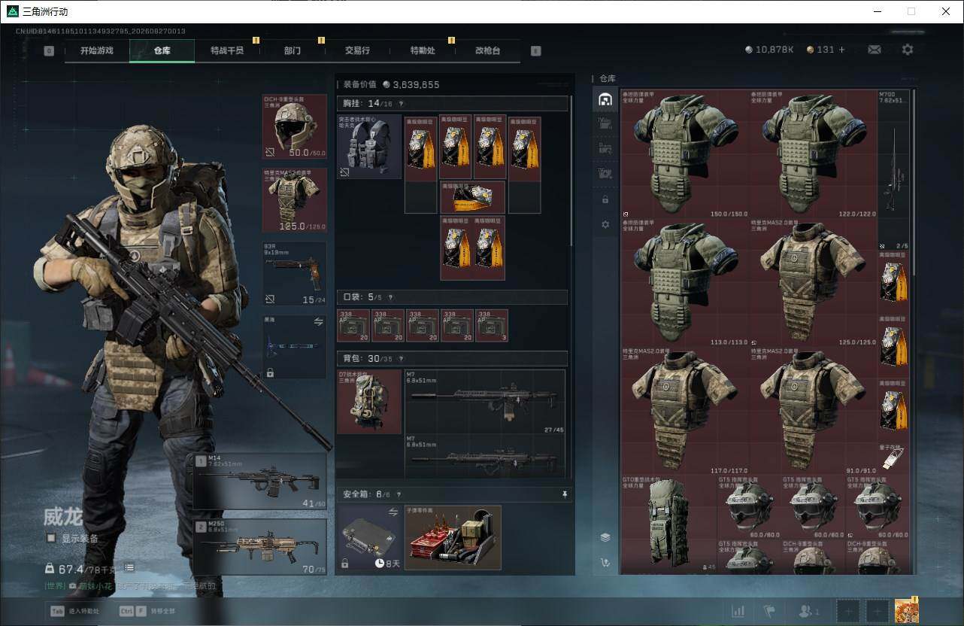The width and height of the screenshot is (964, 626).
Task: Open settings gear beside the mail icon
Action: point(908,50)
